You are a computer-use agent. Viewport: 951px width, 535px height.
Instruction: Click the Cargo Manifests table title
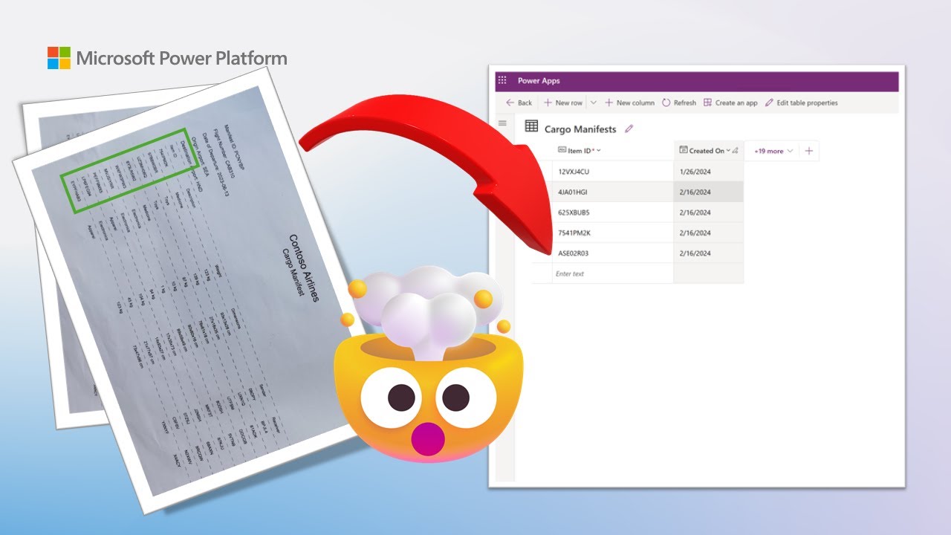[x=580, y=129]
